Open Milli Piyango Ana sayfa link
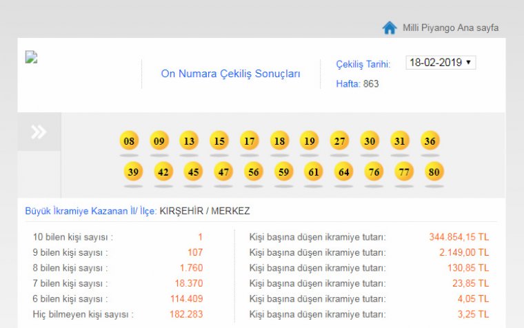Viewport: 524px width, 328px height. click(450, 28)
